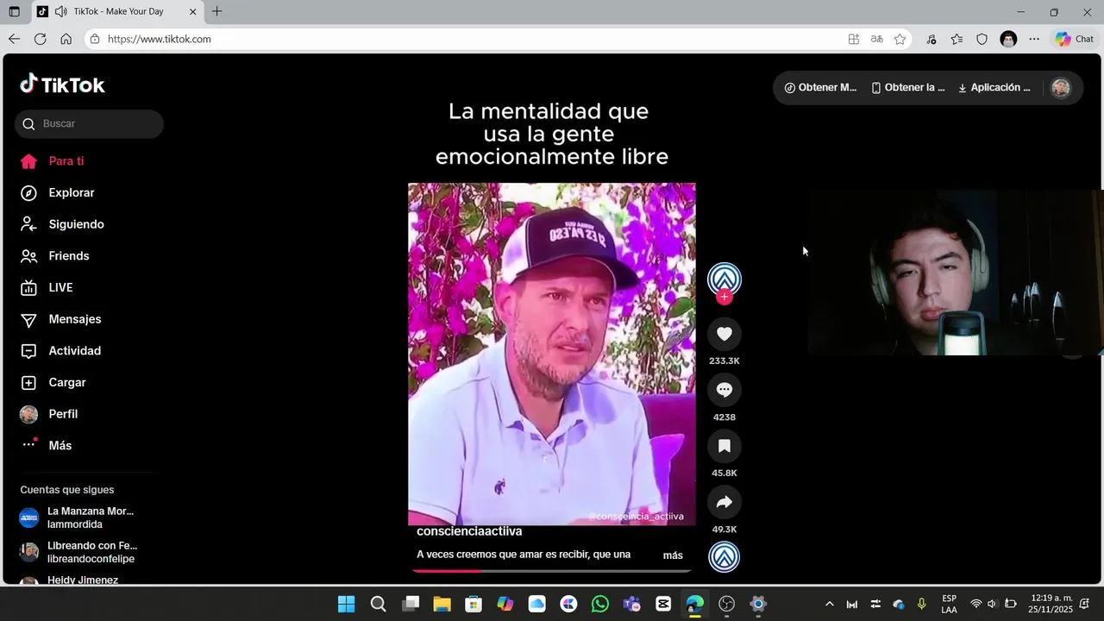Open the favorites list icon in Edge toolbar
This screenshot has height=621, width=1104.
pyautogui.click(x=957, y=39)
